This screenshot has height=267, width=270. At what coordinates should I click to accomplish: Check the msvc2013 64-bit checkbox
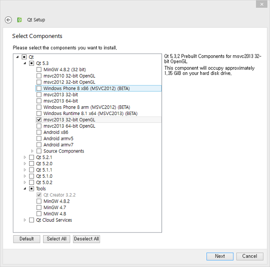tap(39, 101)
